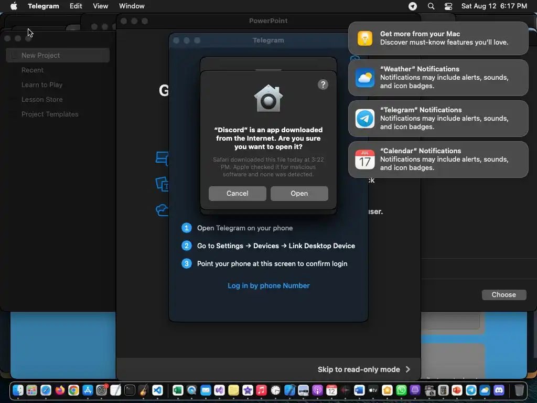
Task: Open the Window menu
Action: coord(132,6)
